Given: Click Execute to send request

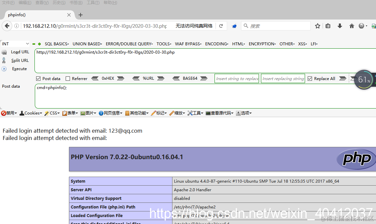Looking at the screenshot, I should 20,69.
